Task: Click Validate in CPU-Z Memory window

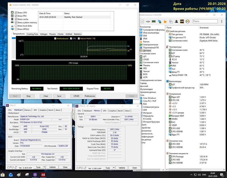Action: point(122,168)
